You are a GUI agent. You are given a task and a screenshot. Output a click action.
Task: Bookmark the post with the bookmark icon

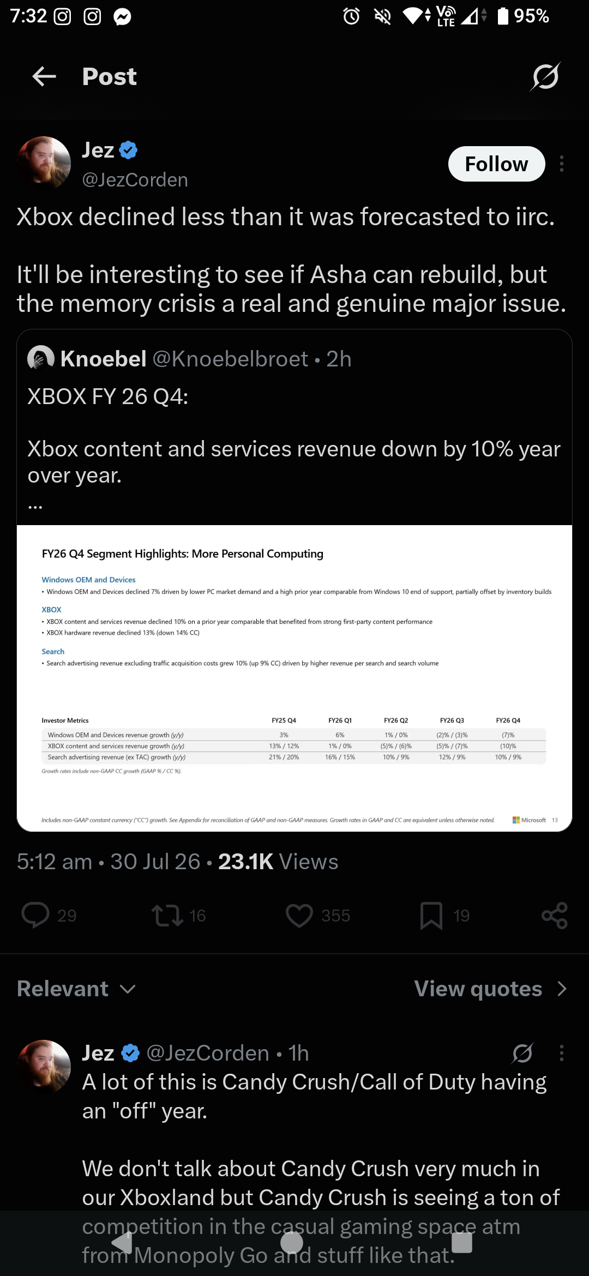pos(431,915)
